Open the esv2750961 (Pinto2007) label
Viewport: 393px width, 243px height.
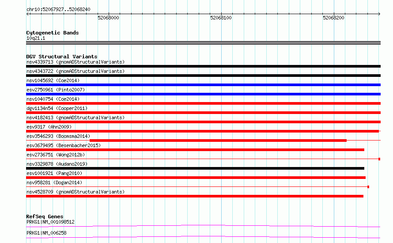coord(56,90)
